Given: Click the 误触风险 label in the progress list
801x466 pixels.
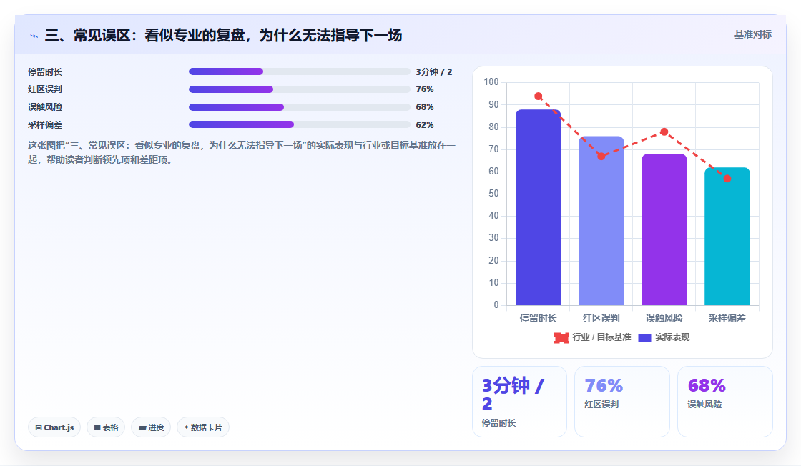Looking at the screenshot, I should [x=45, y=107].
